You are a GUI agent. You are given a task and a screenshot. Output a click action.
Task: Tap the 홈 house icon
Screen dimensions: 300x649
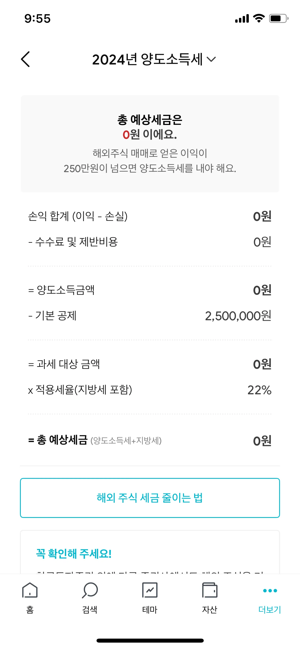pyautogui.click(x=30, y=590)
